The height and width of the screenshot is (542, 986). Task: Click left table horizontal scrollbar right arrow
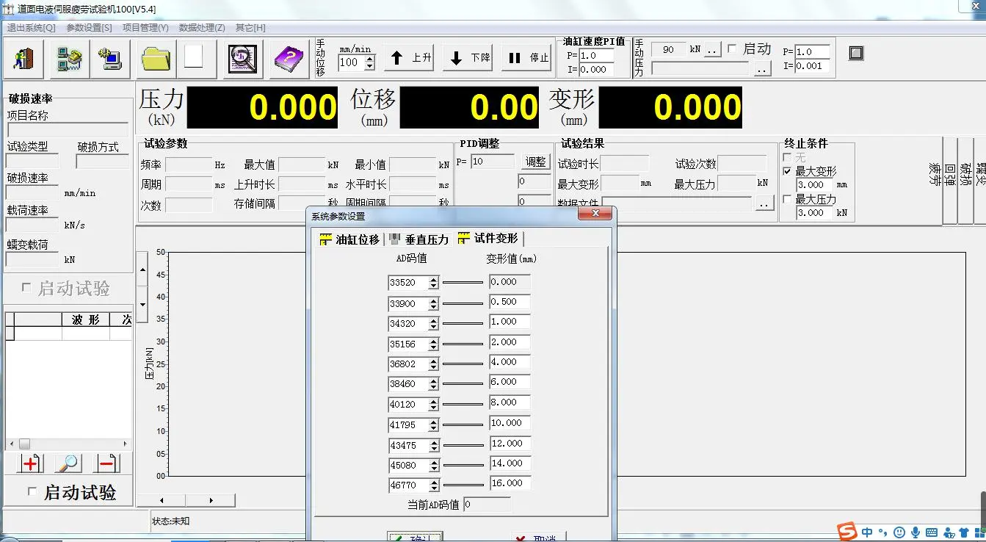126,444
